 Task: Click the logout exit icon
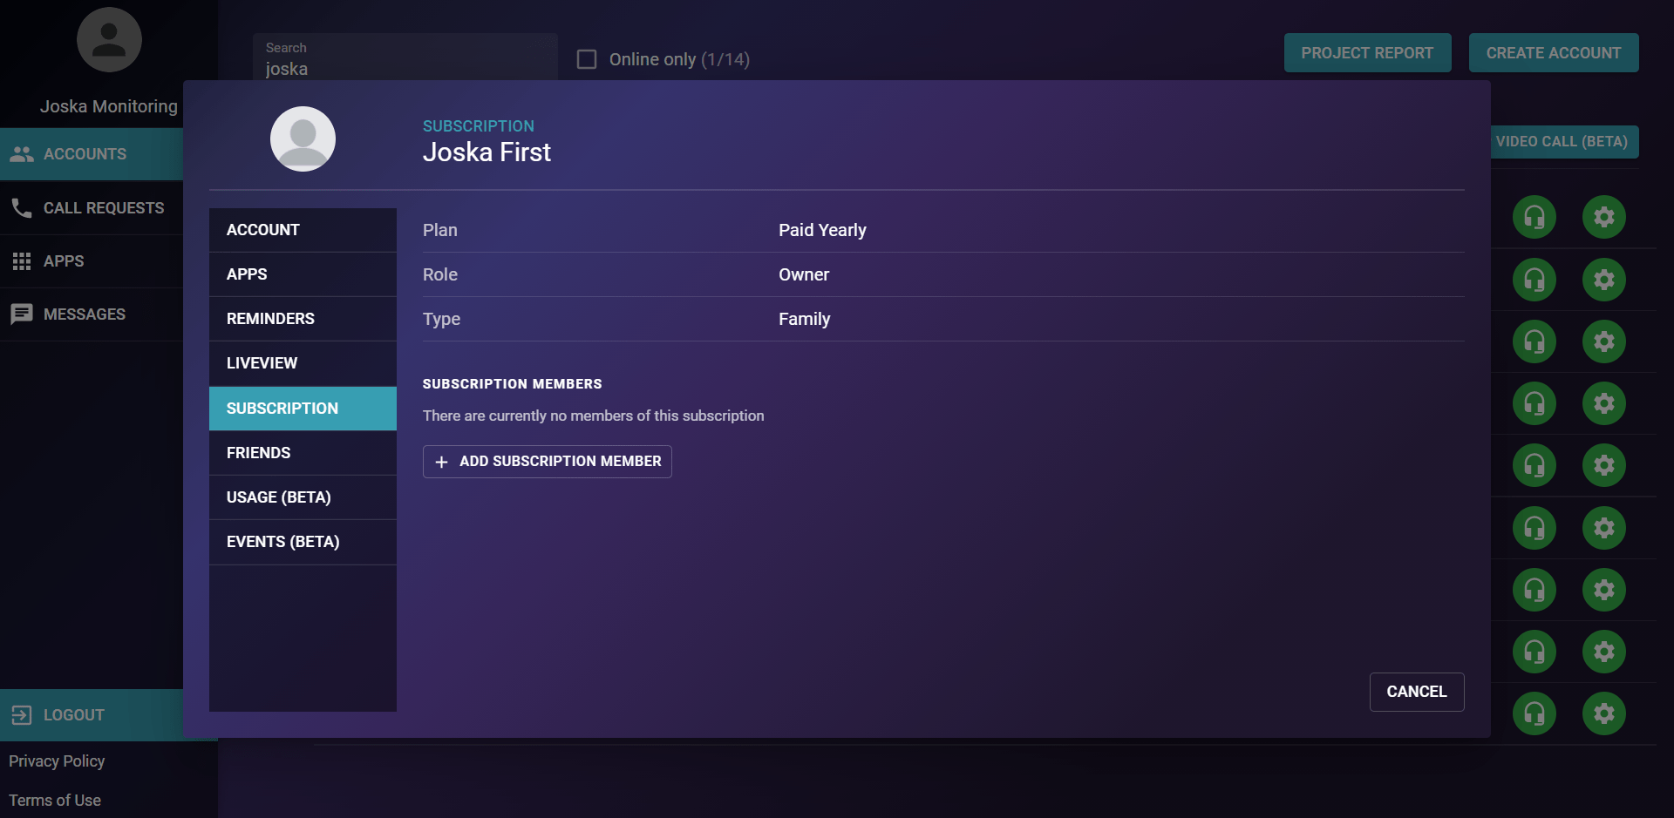tap(21, 715)
